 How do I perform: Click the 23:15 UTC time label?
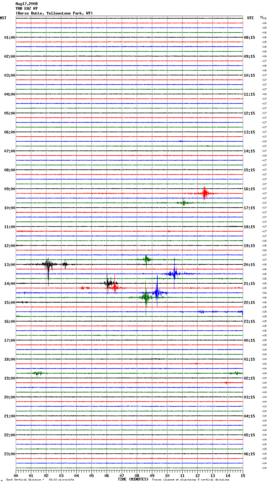[x=249, y=322]
